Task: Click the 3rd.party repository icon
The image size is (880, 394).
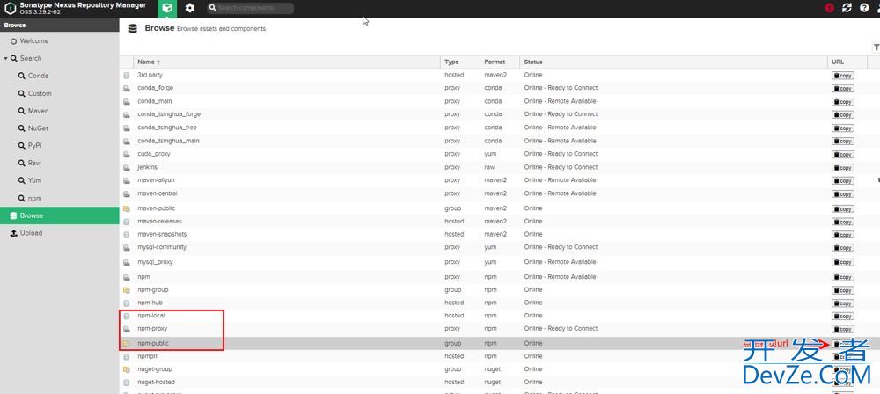Action: pyautogui.click(x=126, y=76)
